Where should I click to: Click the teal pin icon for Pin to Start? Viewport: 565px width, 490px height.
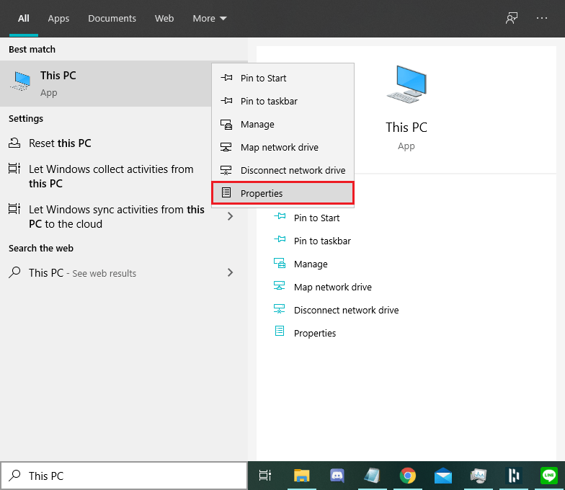[x=280, y=216]
